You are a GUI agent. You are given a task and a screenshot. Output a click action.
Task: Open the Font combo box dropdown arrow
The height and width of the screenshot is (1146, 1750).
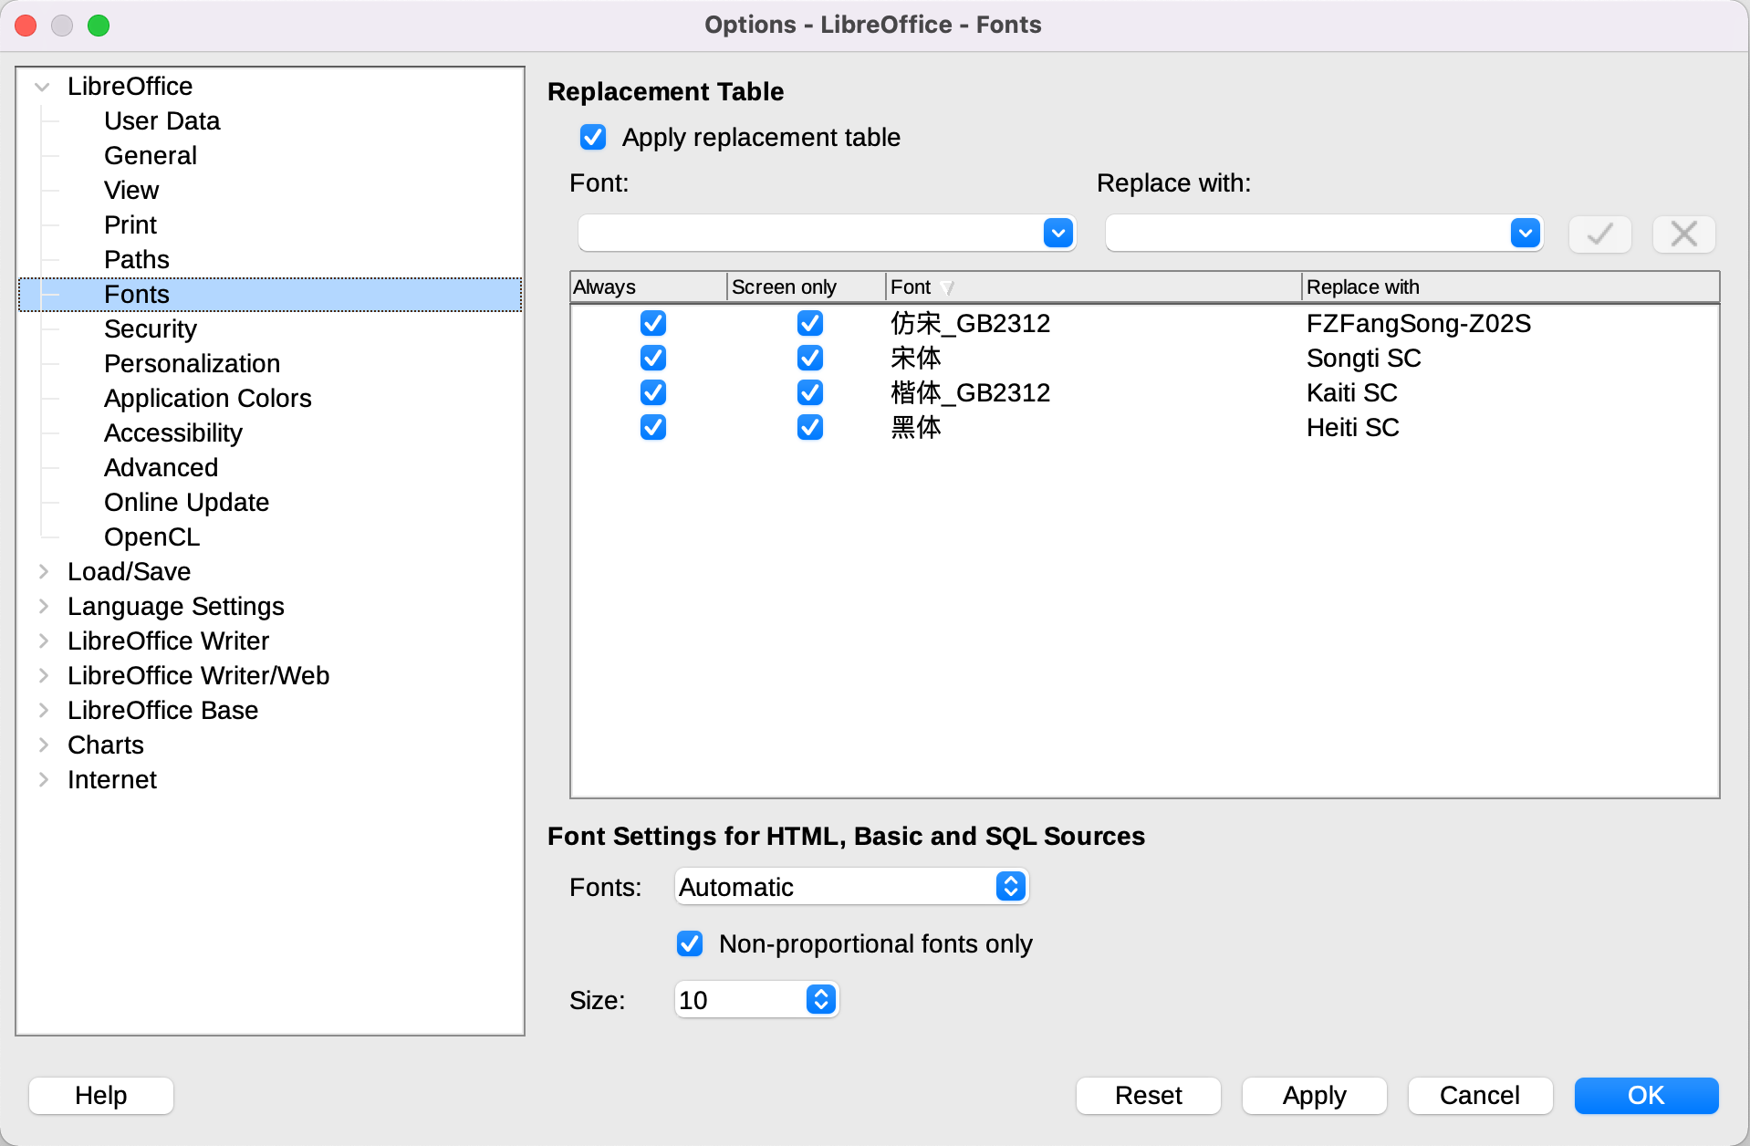click(1057, 234)
